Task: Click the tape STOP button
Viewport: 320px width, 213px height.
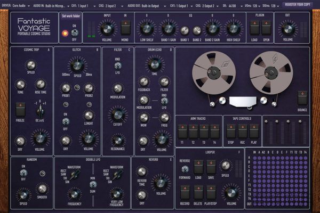Action: 231,132
